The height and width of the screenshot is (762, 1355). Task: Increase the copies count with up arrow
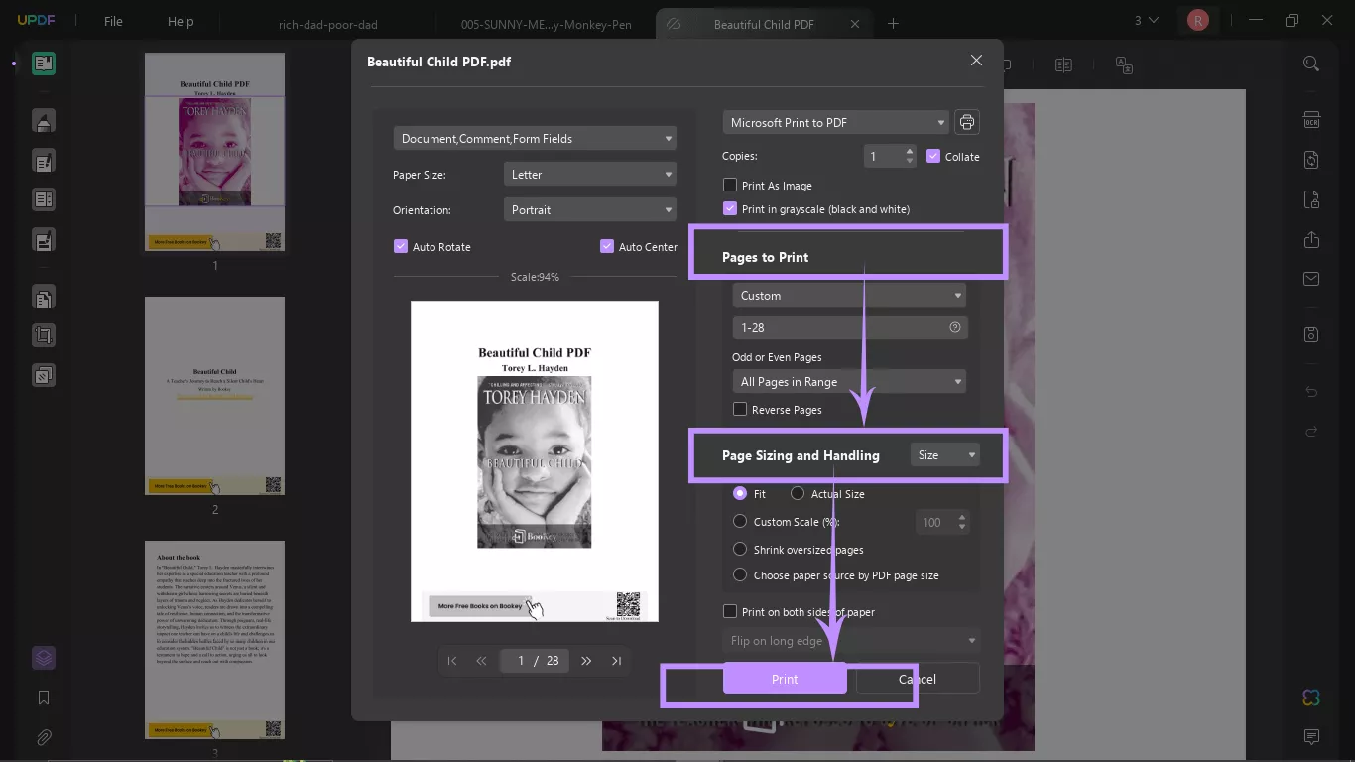(910, 151)
